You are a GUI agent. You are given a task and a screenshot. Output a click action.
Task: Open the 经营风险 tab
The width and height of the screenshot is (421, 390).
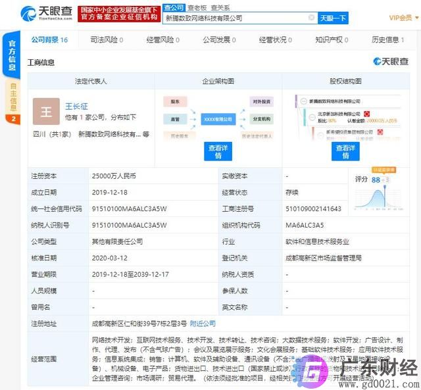(x=163, y=40)
